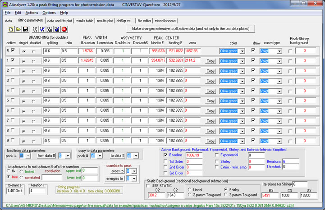Click the tolerance input field

pyautogui.click(x=14, y=191)
